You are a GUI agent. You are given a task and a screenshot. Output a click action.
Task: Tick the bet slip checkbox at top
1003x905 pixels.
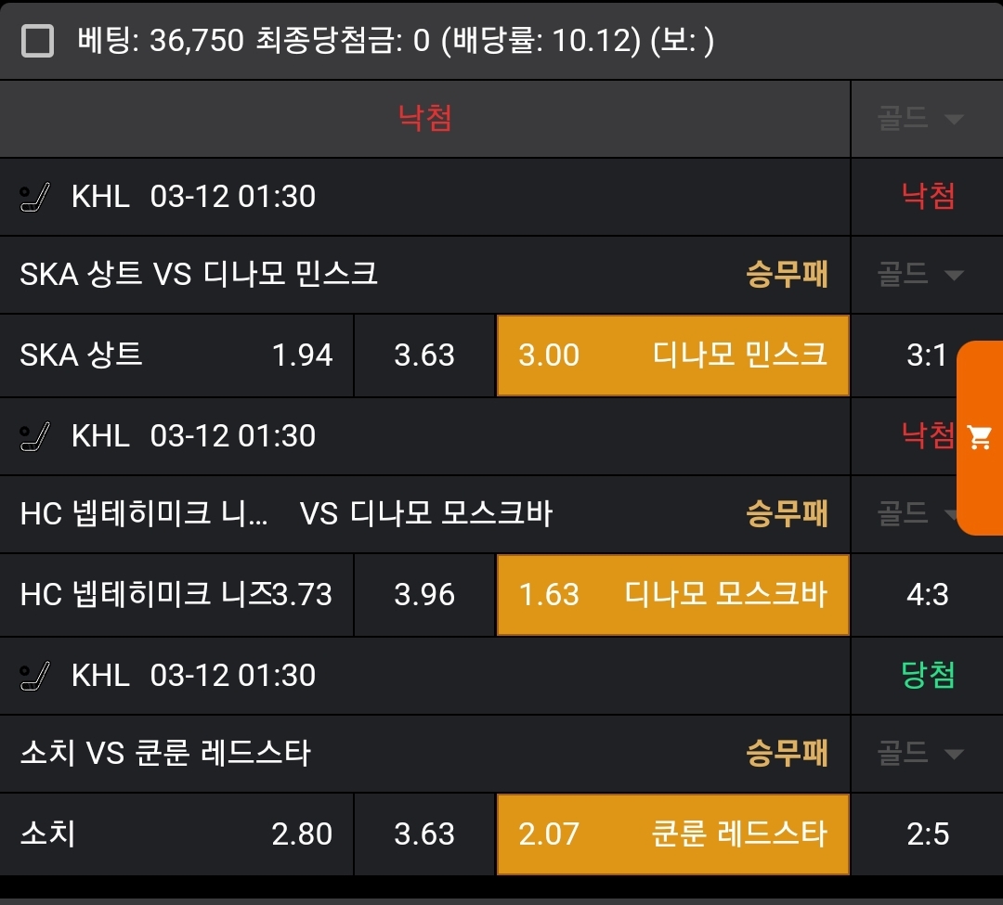37,41
